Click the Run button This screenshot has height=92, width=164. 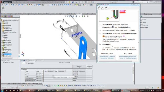pos(23,63)
